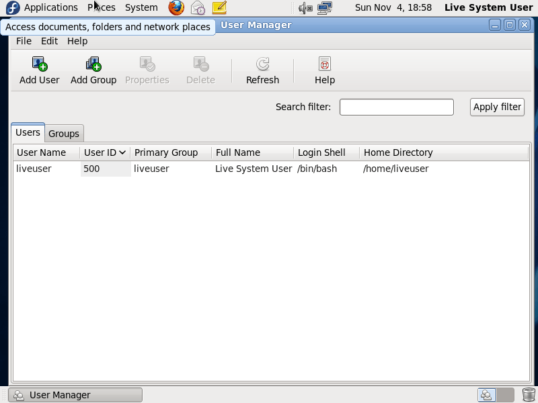Click the User Manager taskbar button

75,395
